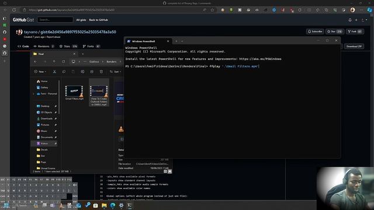Viewport: 374px width, 210px height.
Task: Open the Copilot sidebar icon in browser
Action: click(x=369, y=10)
